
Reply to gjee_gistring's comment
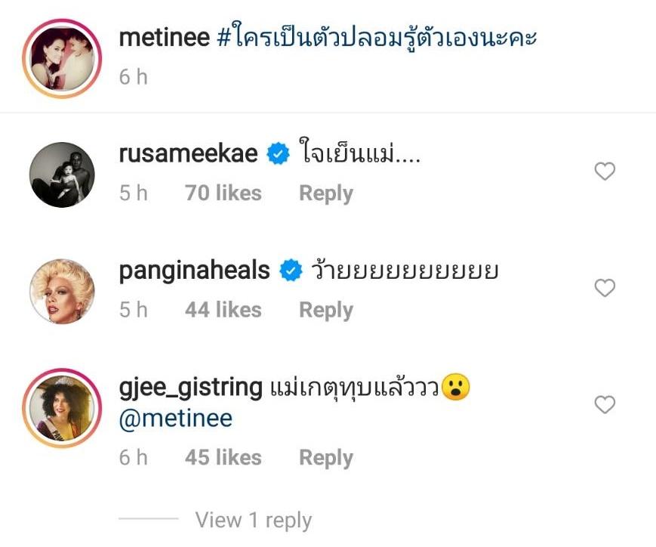click(325, 457)
